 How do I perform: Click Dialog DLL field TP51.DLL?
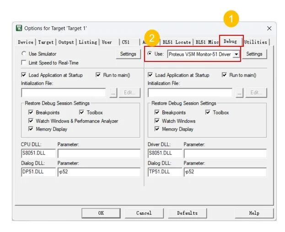point(165,172)
